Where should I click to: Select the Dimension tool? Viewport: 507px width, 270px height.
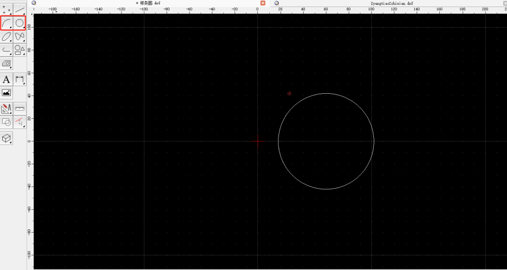(x=20, y=80)
